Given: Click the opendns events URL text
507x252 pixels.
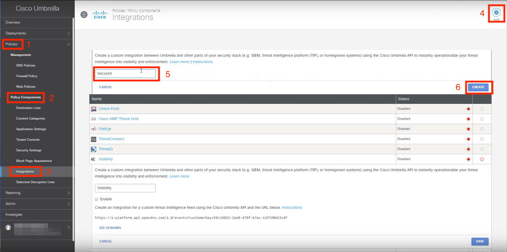Looking at the screenshot, I should tap(191, 218).
